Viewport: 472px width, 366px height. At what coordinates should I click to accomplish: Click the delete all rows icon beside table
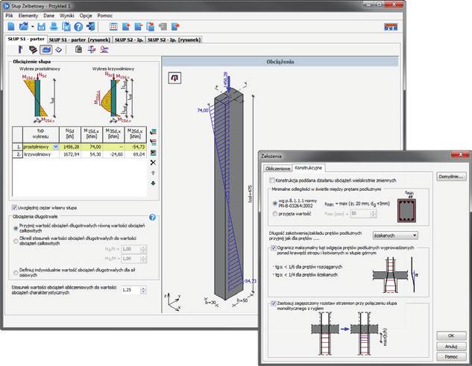click(x=153, y=152)
